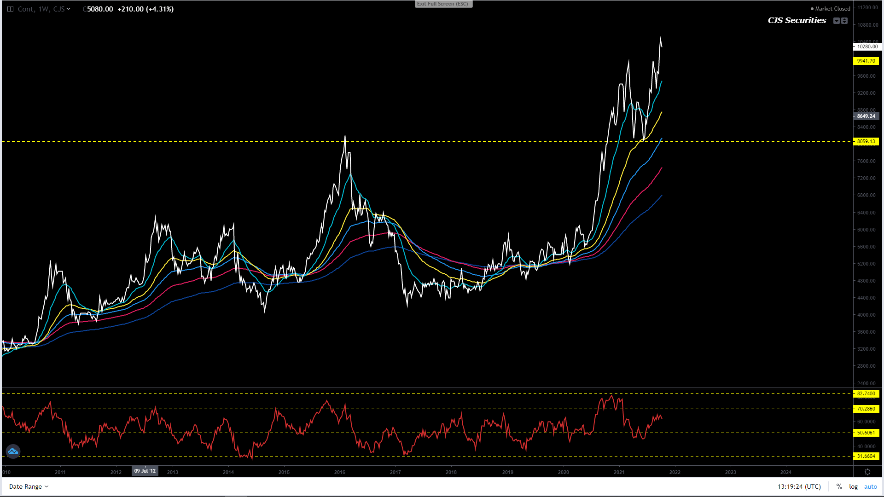This screenshot has width=884, height=497.
Task: Toggle logarithmic scale with log
Action: (853, 486)
